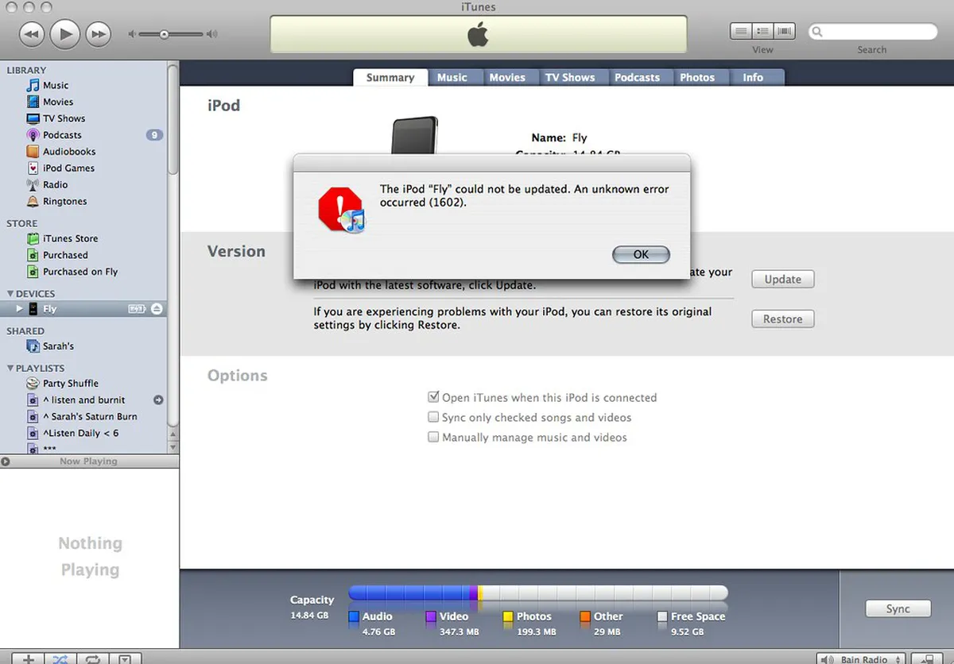The height and width of the screenshot is (664, 954).
Task: Add a new playlist with plus button
Action: [28, 658]
